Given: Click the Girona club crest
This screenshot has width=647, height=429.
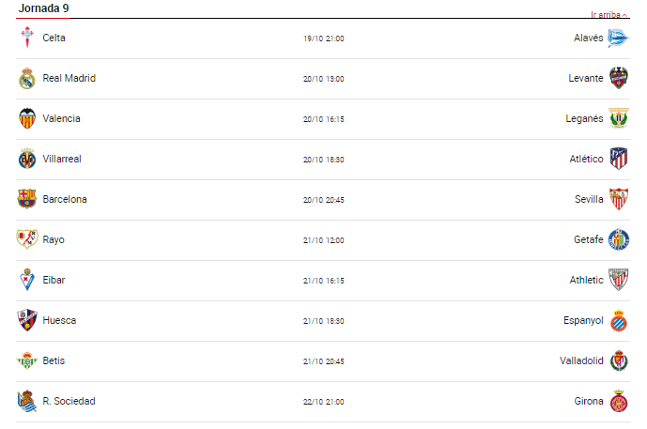Looking at the screenshot, I should [x=618, y=401].
